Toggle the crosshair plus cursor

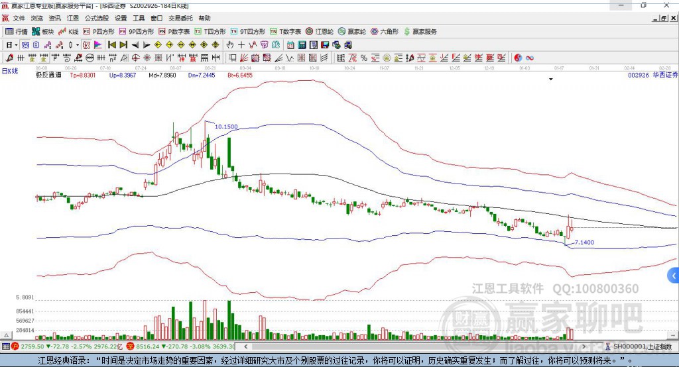point(241,45)
